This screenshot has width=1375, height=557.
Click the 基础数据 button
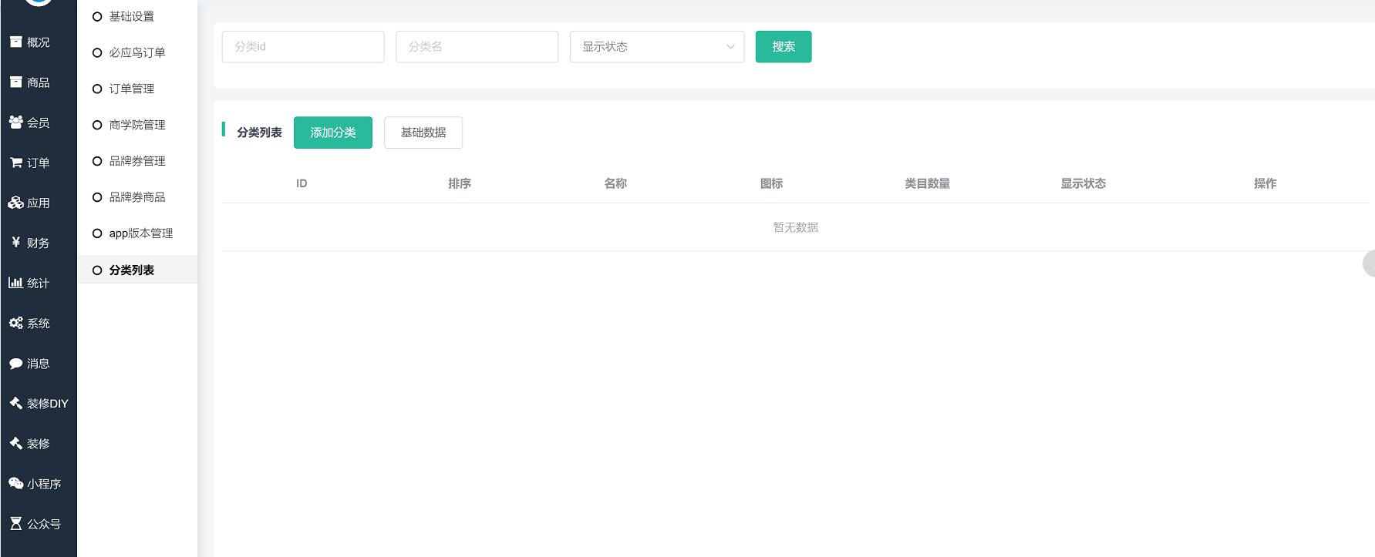423,133
